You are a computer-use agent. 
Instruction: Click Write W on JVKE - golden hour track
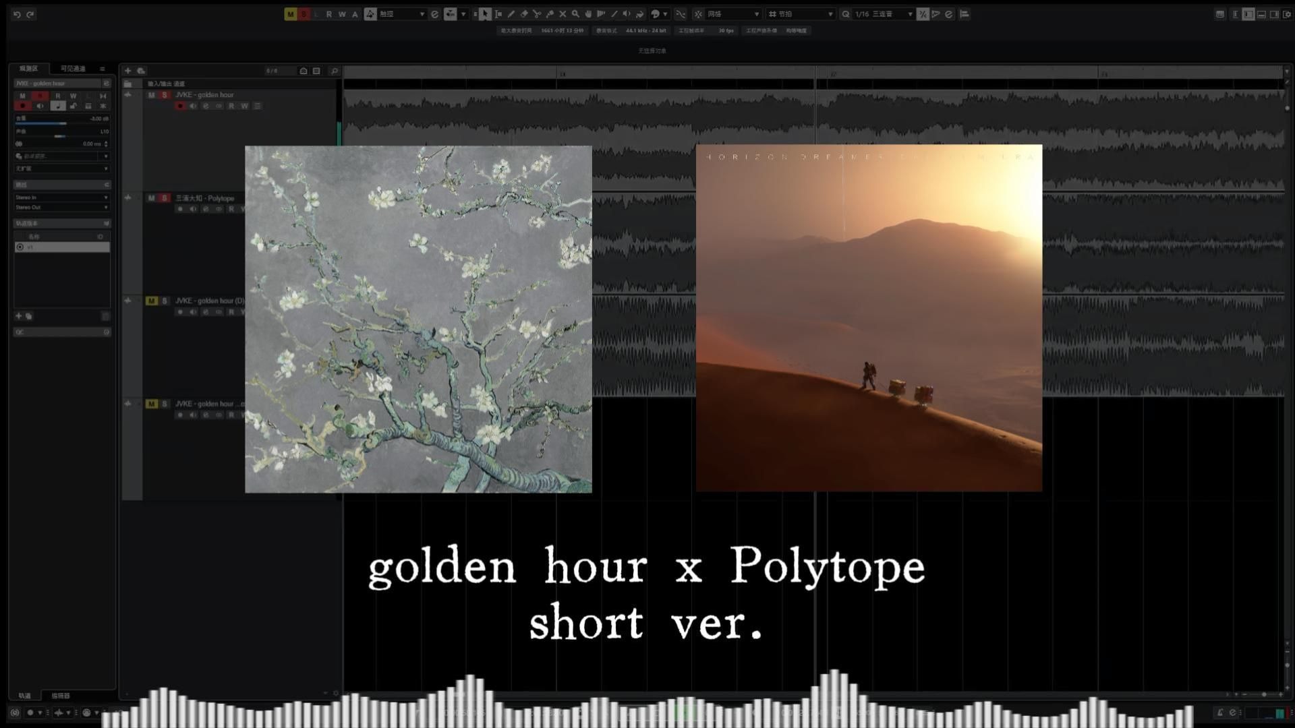244,106
